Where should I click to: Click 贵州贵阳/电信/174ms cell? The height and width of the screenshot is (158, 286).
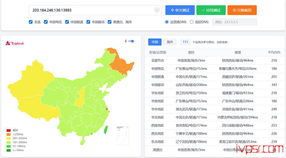pyautogui.click(x=191, y=126)
